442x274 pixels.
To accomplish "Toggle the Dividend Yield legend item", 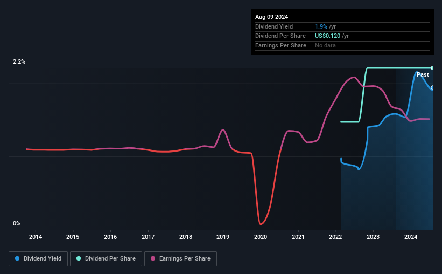I will 38,259.
